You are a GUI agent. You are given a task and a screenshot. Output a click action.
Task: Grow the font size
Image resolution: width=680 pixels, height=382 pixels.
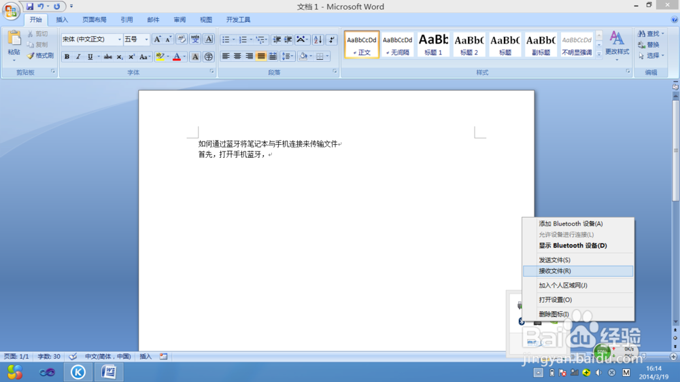tap(158, 39)
